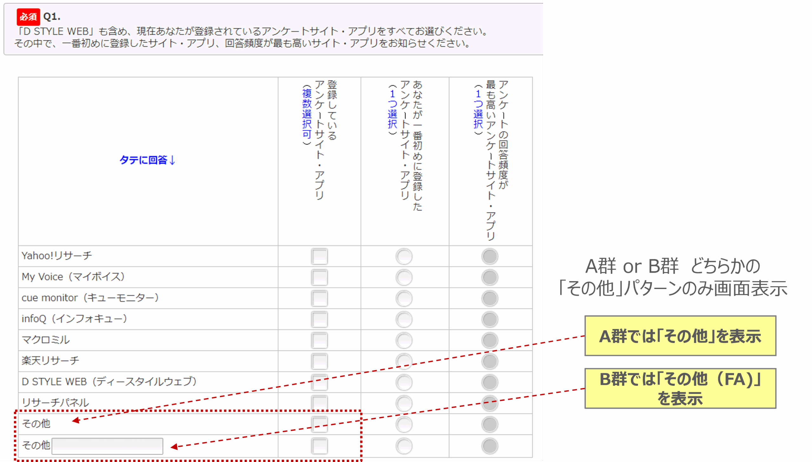Check the registered checkbox for cue monitor（キューモニター）
812x462 pixels.
tap(319, 298)
